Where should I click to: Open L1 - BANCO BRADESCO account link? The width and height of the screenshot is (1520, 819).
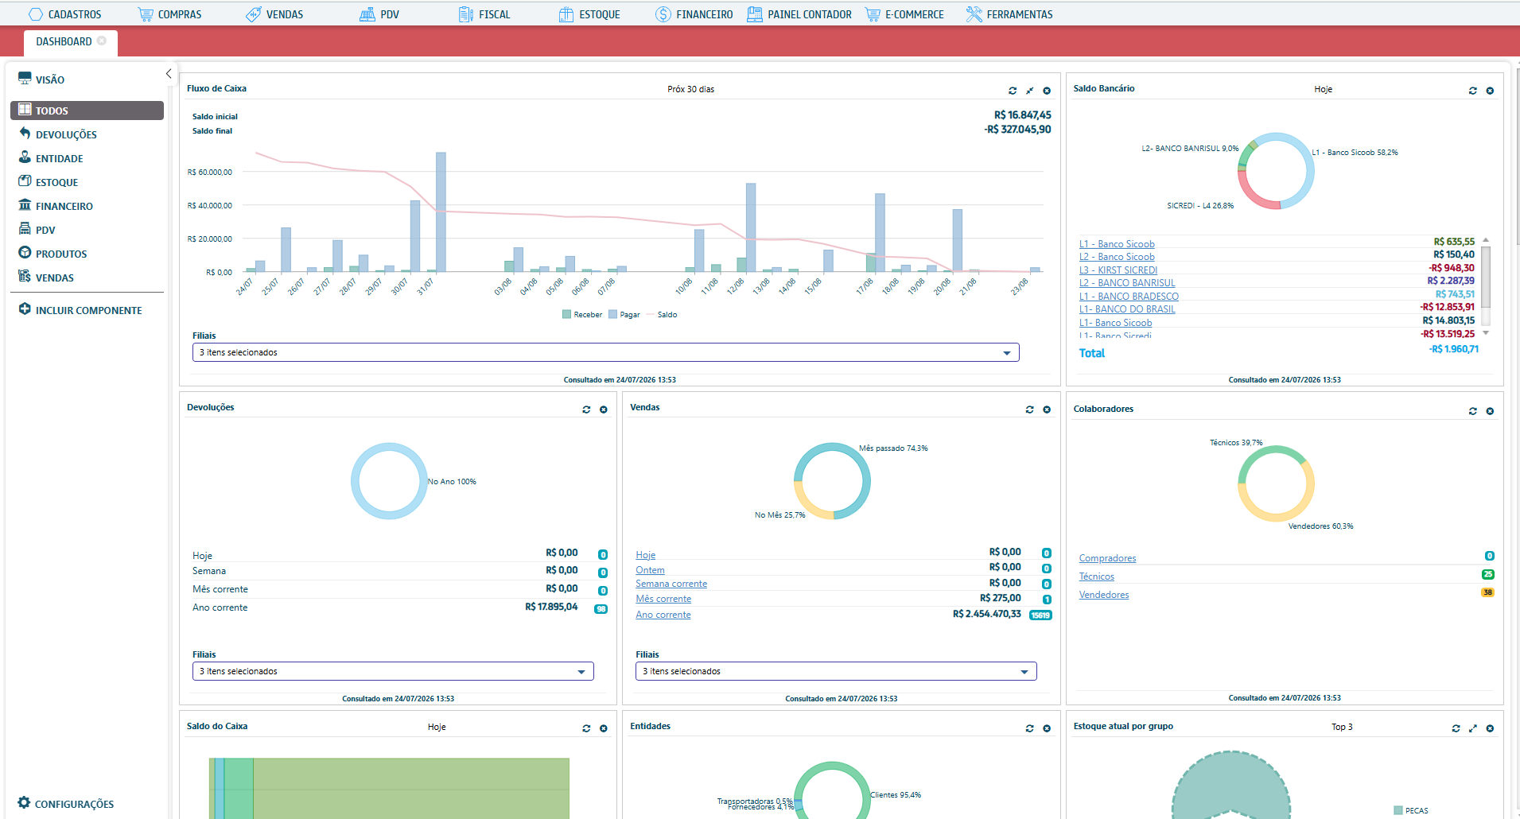[x=1129, y=297]
